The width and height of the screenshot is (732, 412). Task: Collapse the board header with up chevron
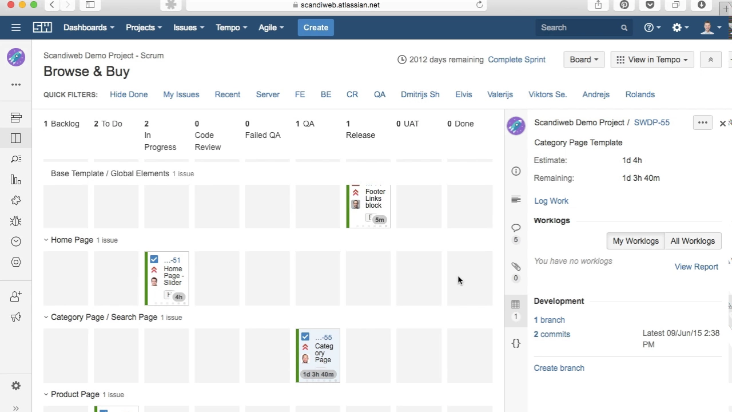711,60
